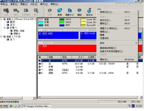
Task: Click the 12.0 GB size cell of F:
Action: pyautogui.click(x=79, y=61)
